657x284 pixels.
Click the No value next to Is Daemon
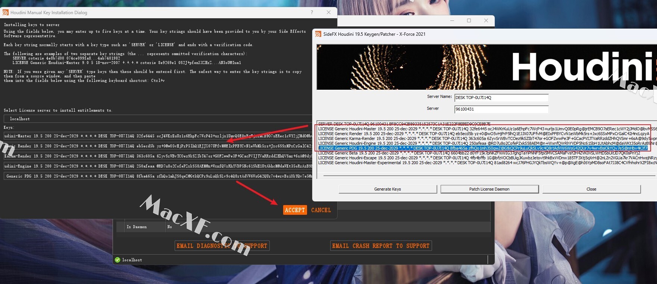coord(169,227)
